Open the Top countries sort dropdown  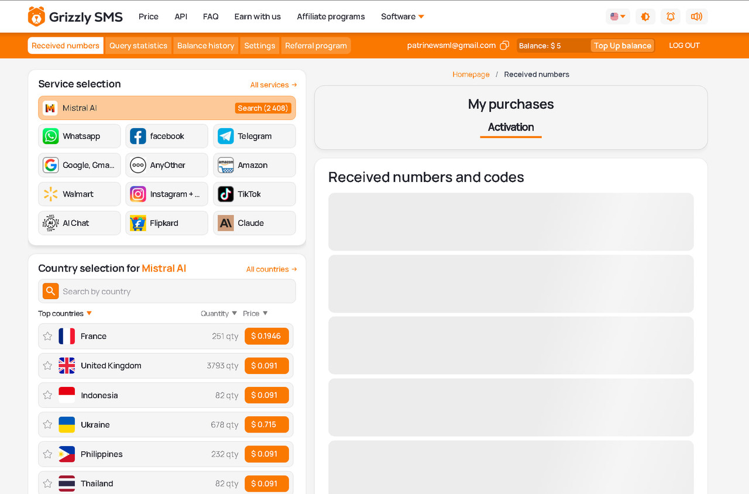65,314
